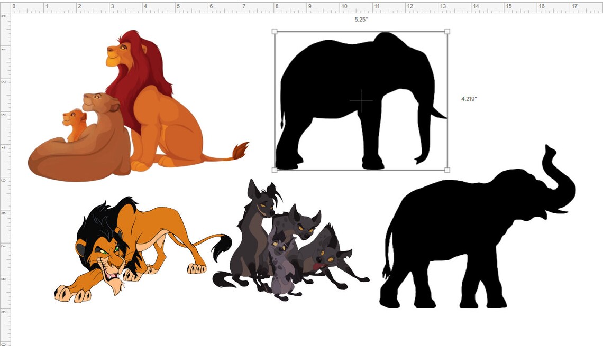603x346 pixels.
Task: Click the bottom-right handle of the selection box
Action: tap(447, 170)
